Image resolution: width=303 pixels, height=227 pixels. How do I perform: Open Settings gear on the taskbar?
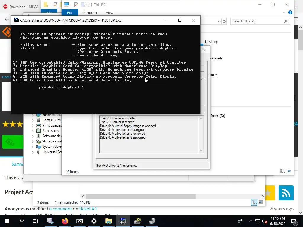click(x=94, y=221)
